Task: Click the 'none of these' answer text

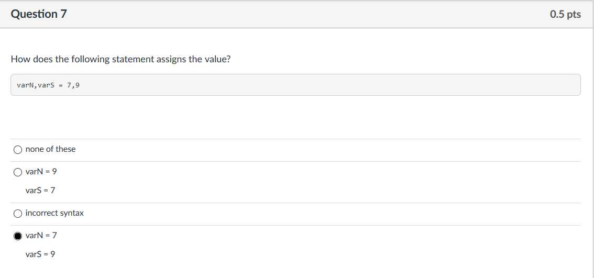Action: 50,149
